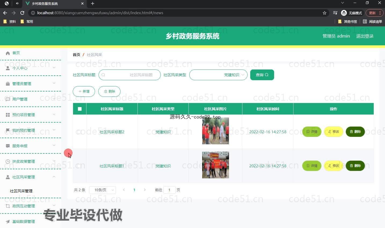
Task: Bookmark this page with the star icon
Action: coord(324,13)
